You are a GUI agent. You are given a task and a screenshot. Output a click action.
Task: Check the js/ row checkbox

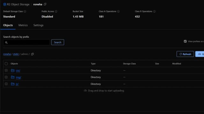[6, 84]
